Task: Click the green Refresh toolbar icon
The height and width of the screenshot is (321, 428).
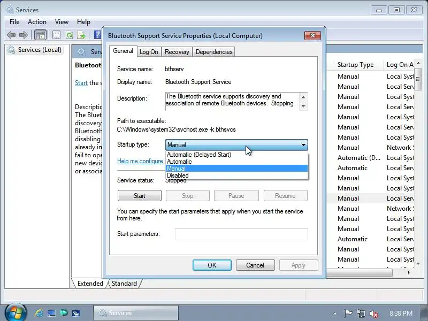Action: pyautogui.click(x=70, y=35)
